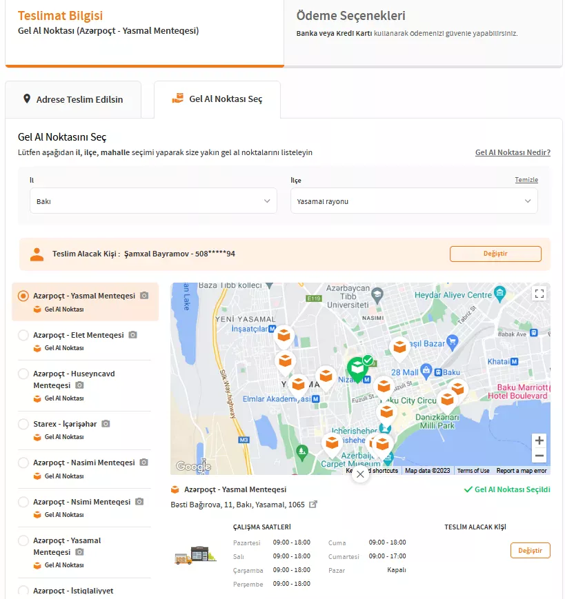Screen dimensions: 565x599
Task: Open the İlçe dropdown showing Yasamal rayonu
Action: point(414,201)
